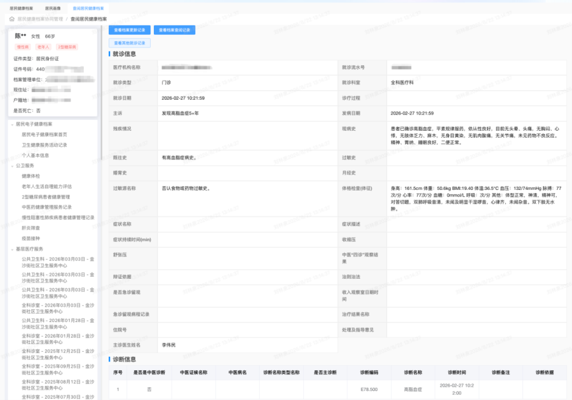Click the 全科医疗科 department value
The width and height of the screenshot is (572, 400).
point(402,83)
